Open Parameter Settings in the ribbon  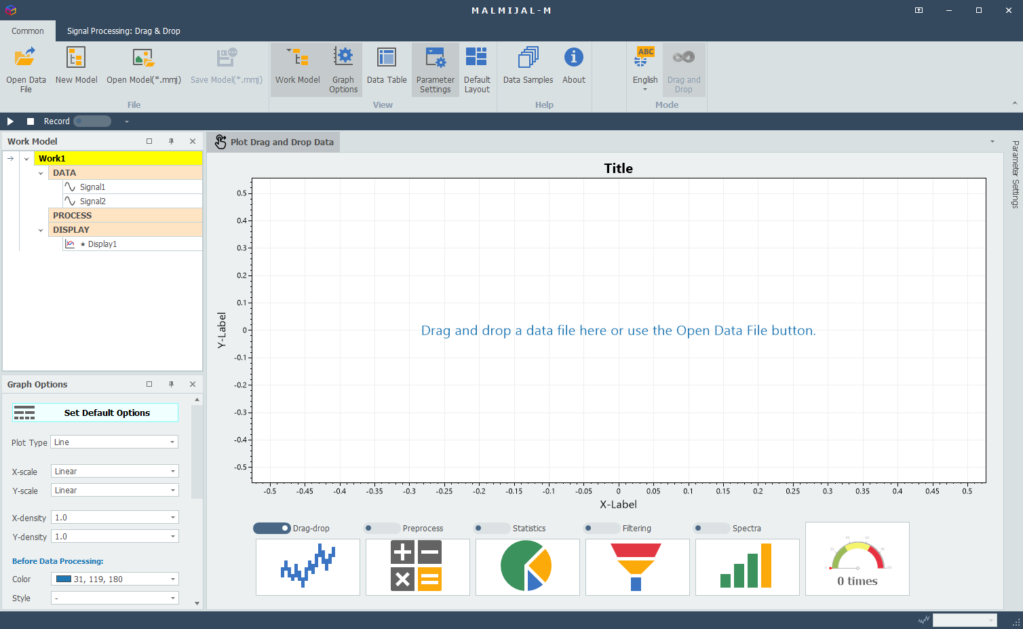click(436, 70)
